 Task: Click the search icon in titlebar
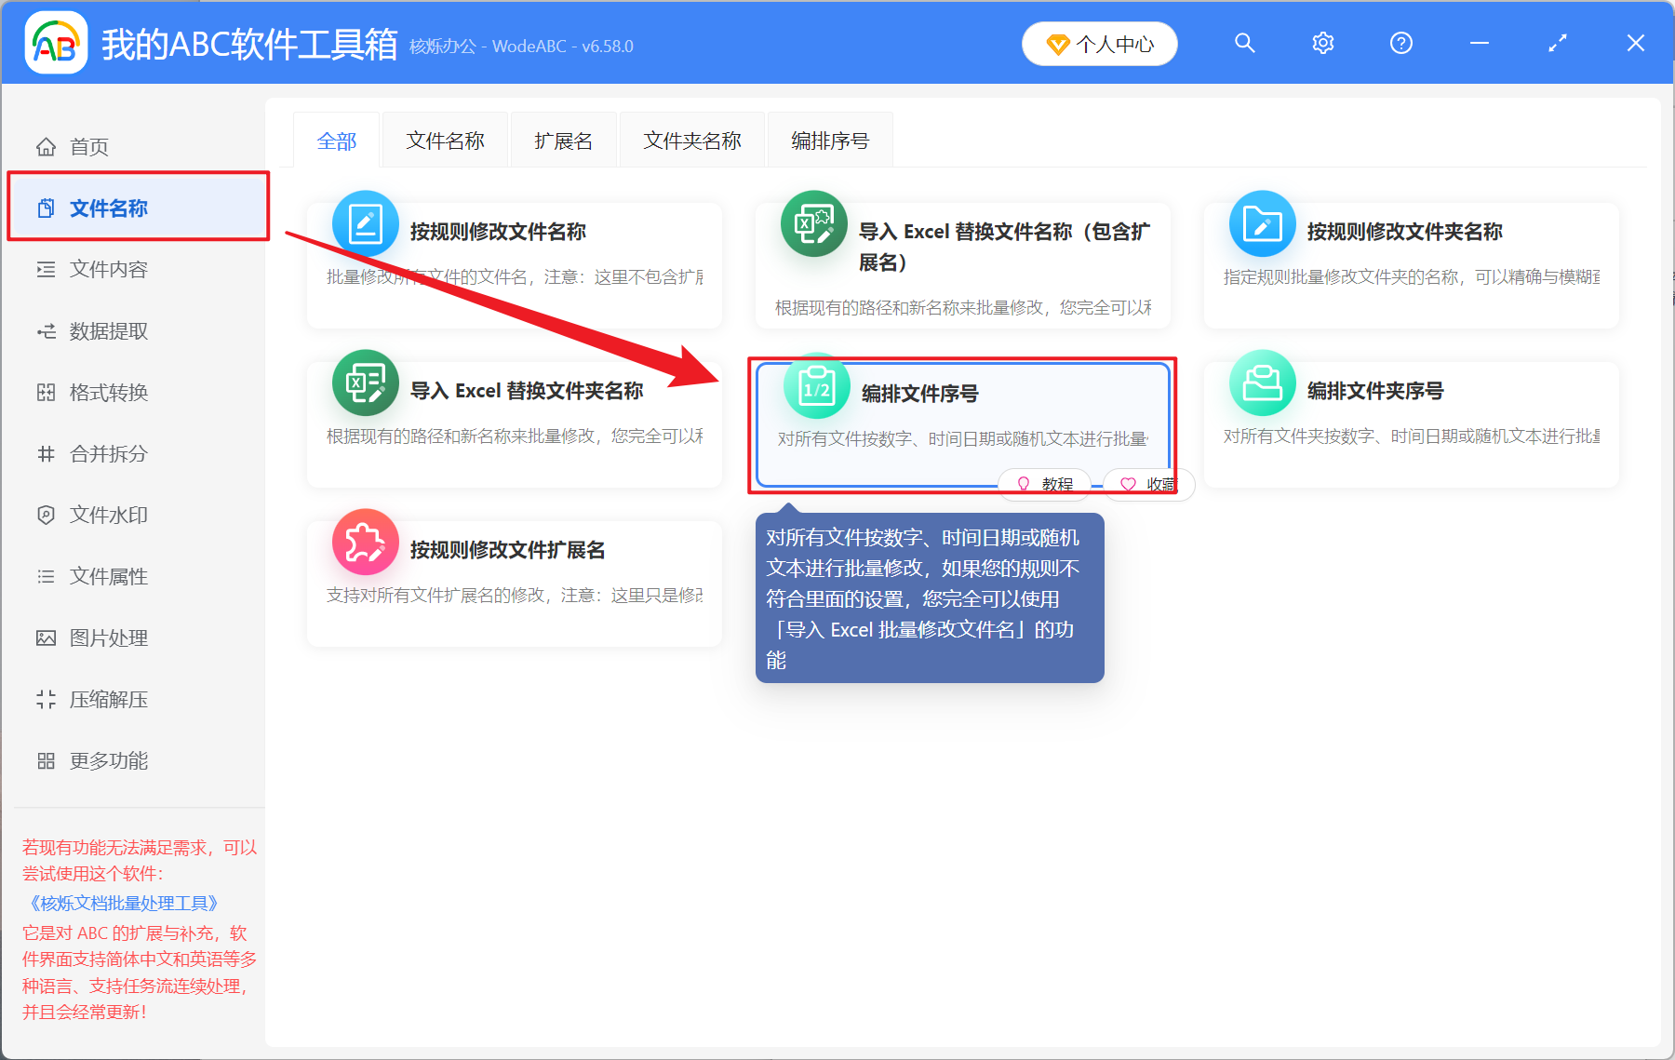pos(1244,43)
